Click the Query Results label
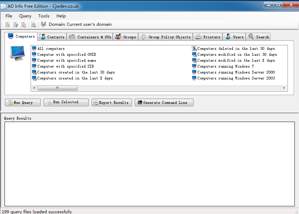The width and height of the screenshot is (299, 214). 17,119
